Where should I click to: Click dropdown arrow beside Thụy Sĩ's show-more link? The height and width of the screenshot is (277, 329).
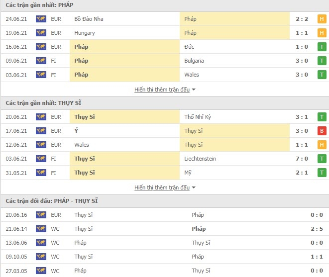(194, 187)
